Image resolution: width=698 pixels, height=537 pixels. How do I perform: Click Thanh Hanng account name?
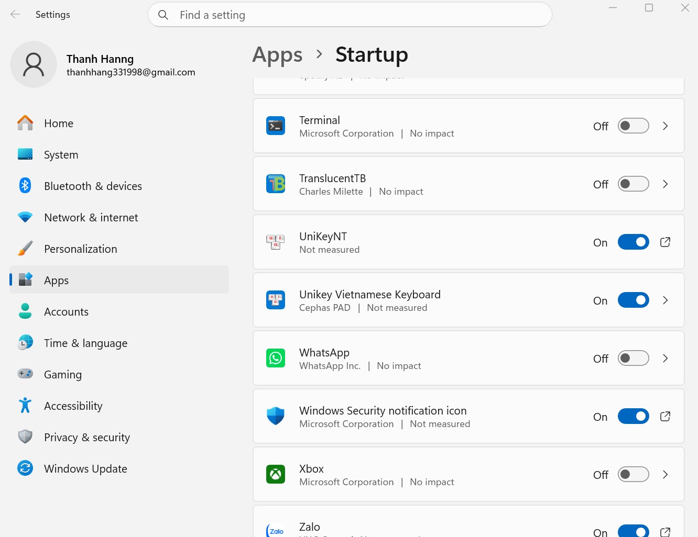click(100, 59)
